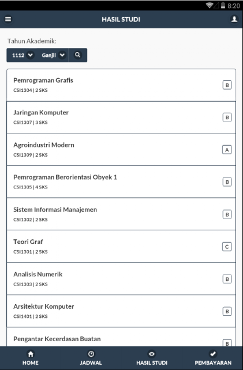Viewport: 243px width, 370px height.
Task: Click the A grade badge for Agroindustri Modern
Action: 227,150
